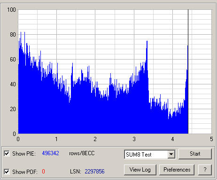This screenshot has height=180, width=217.
Task: Click the 100 mark on the vertical axis
Action: point(11,10)
